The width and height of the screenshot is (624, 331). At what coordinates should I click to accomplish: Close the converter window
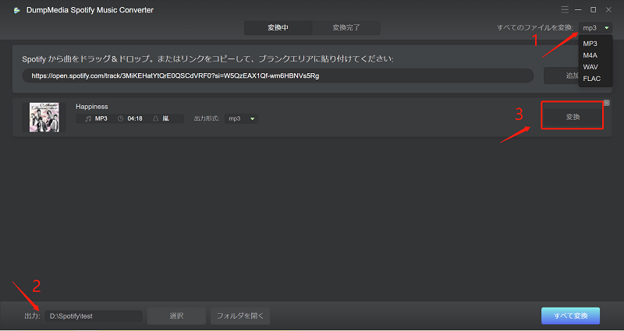(x=608, y=9)
